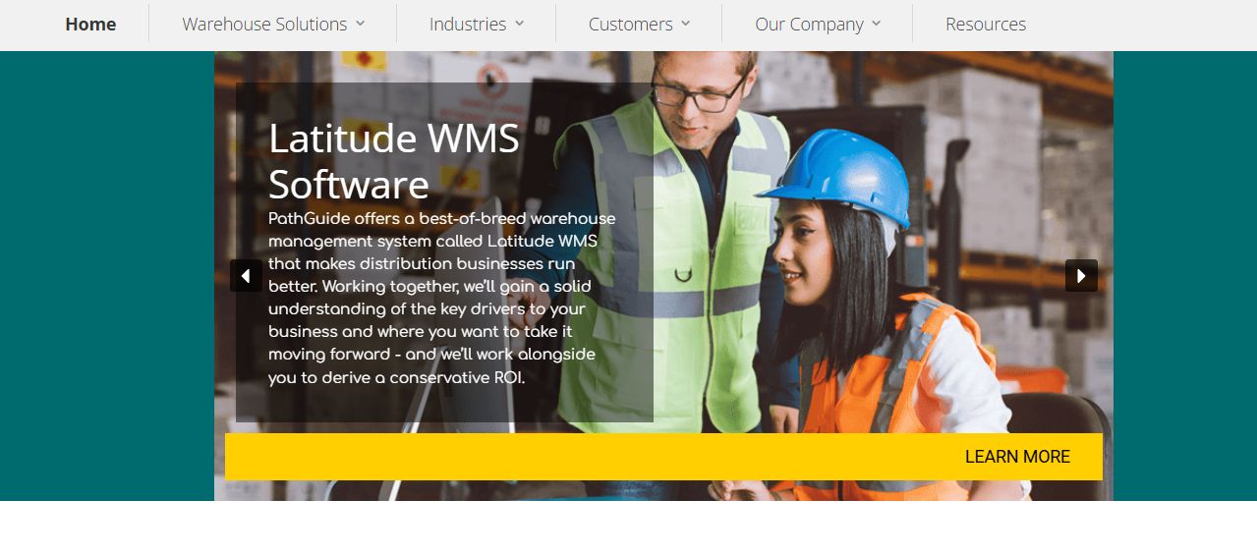Select the Our Company menu label
This screenshot has width=1257, height=555.
[x=809, y=25]
